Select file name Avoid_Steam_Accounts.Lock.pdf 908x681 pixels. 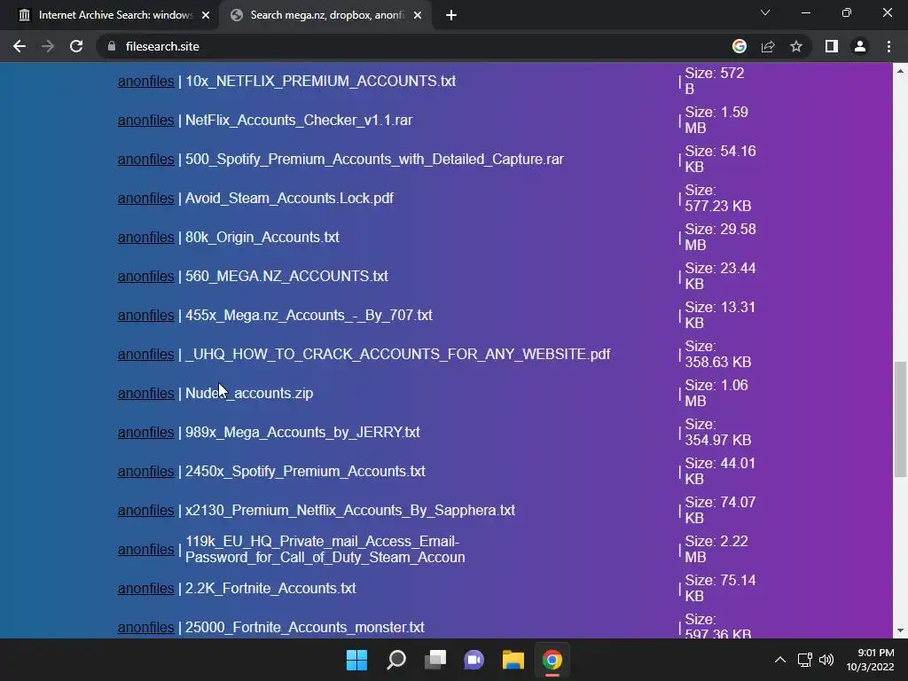(290, 198)
